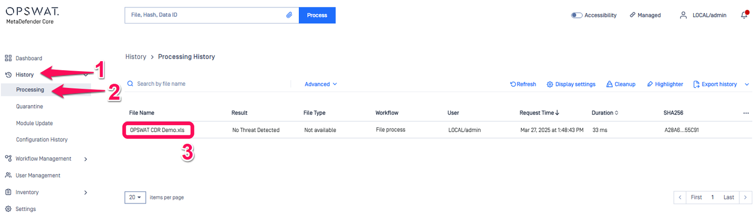Click the SHA256 column header

click(x=673, y=112)
